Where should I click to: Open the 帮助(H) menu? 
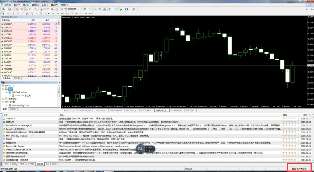pyautogui.click(x=64, y=5)
